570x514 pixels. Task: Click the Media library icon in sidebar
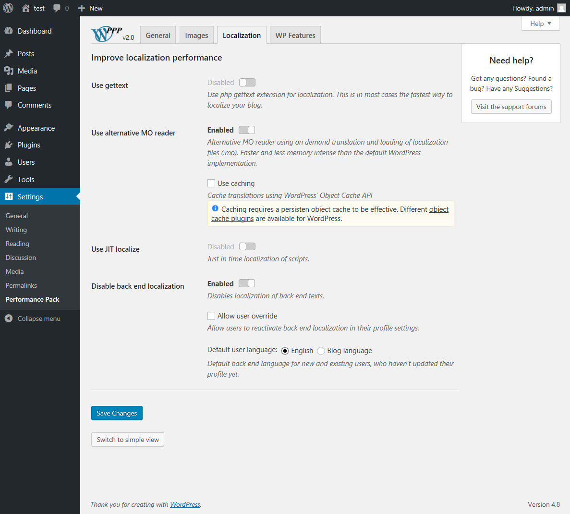(x=9, y=71)
